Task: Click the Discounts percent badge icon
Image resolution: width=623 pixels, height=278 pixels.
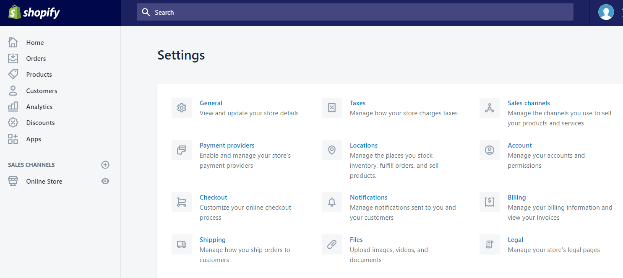Action: (13, 122)
